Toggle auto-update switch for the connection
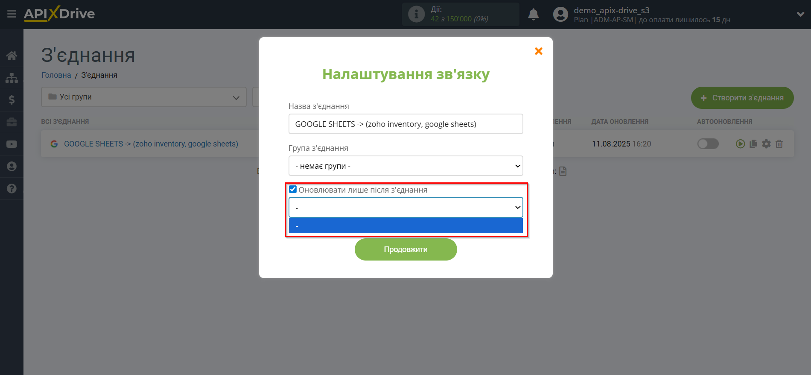 click(708, 144)
